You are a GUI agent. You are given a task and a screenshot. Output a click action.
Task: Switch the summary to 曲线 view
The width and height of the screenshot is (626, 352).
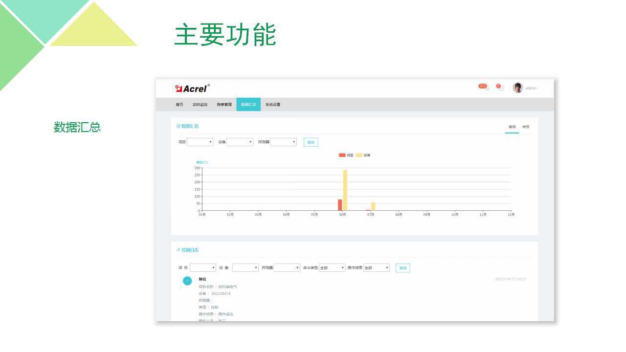click(x=512, y=127)
